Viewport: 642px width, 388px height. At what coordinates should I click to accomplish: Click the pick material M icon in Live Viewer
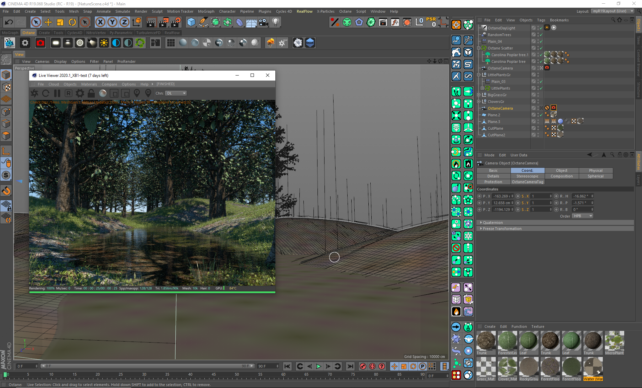pyautogui.click(x=148, y=93)
